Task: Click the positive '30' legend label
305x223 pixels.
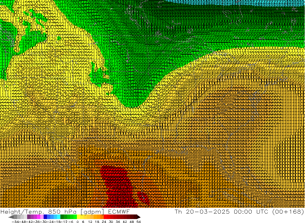Action: point(111,222)
